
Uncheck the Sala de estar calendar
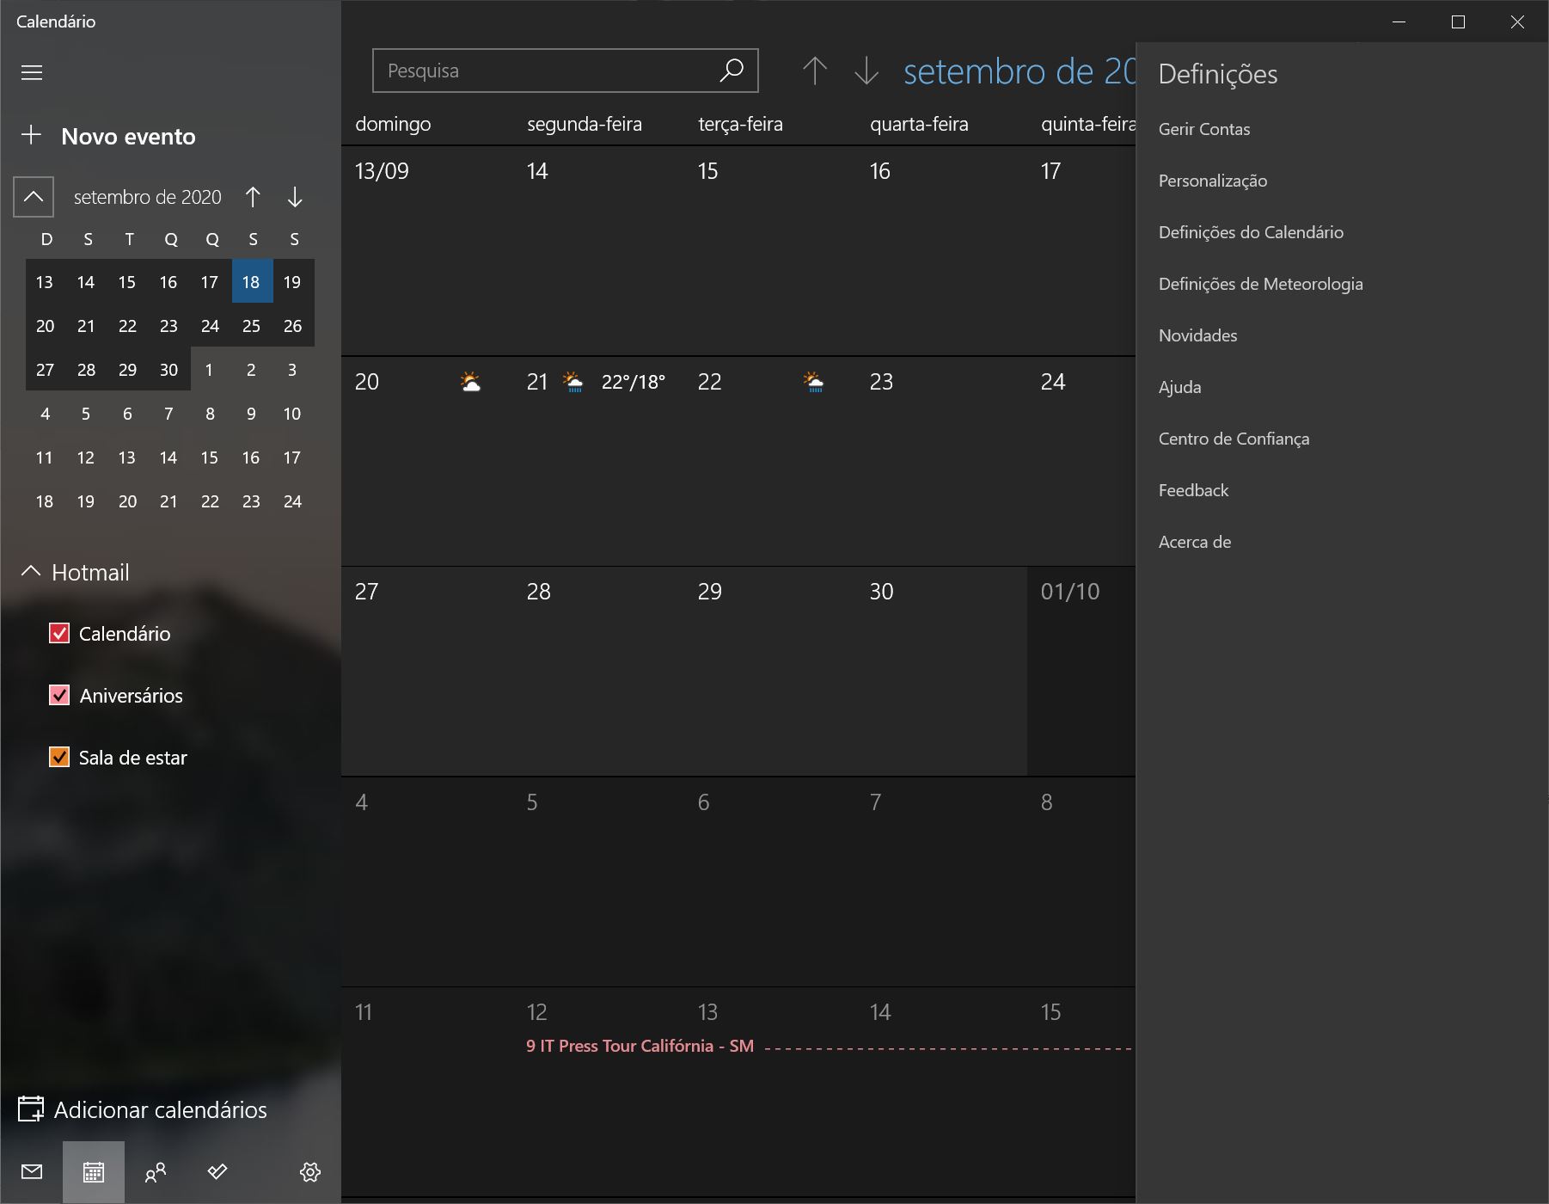coord(59,757)
